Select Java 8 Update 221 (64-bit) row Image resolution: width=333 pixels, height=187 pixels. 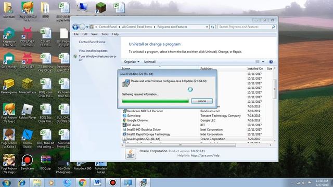pyautogui.click(x=197, y=139)
